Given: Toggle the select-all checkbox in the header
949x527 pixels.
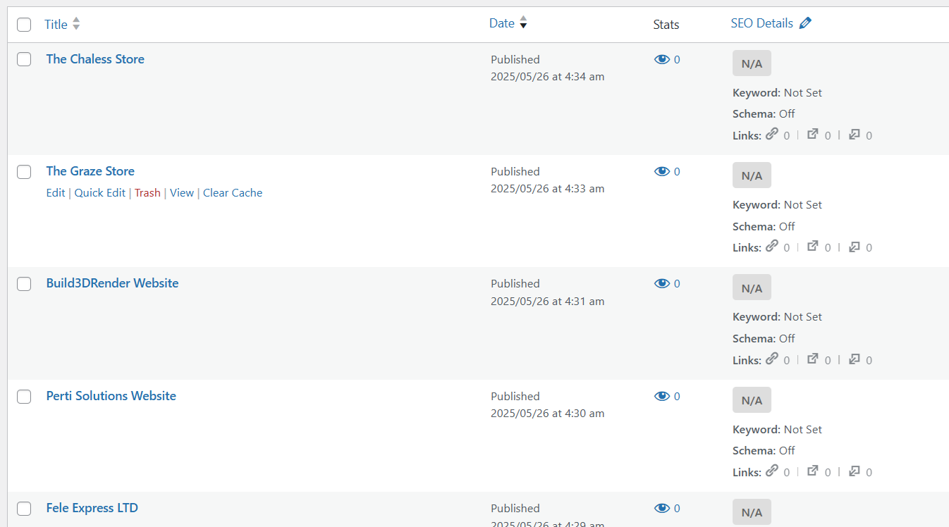Looking at the screenshot, I should (23, 23).
